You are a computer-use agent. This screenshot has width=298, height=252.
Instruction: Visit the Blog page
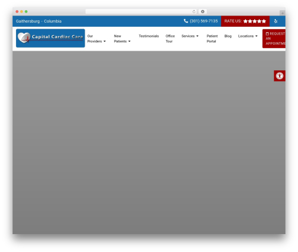[x=228, y=36]
